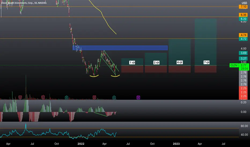This screenshot has height=147, width=250.
Task: Click the 40.00 RSI scale value
Action: click(244, 135)
